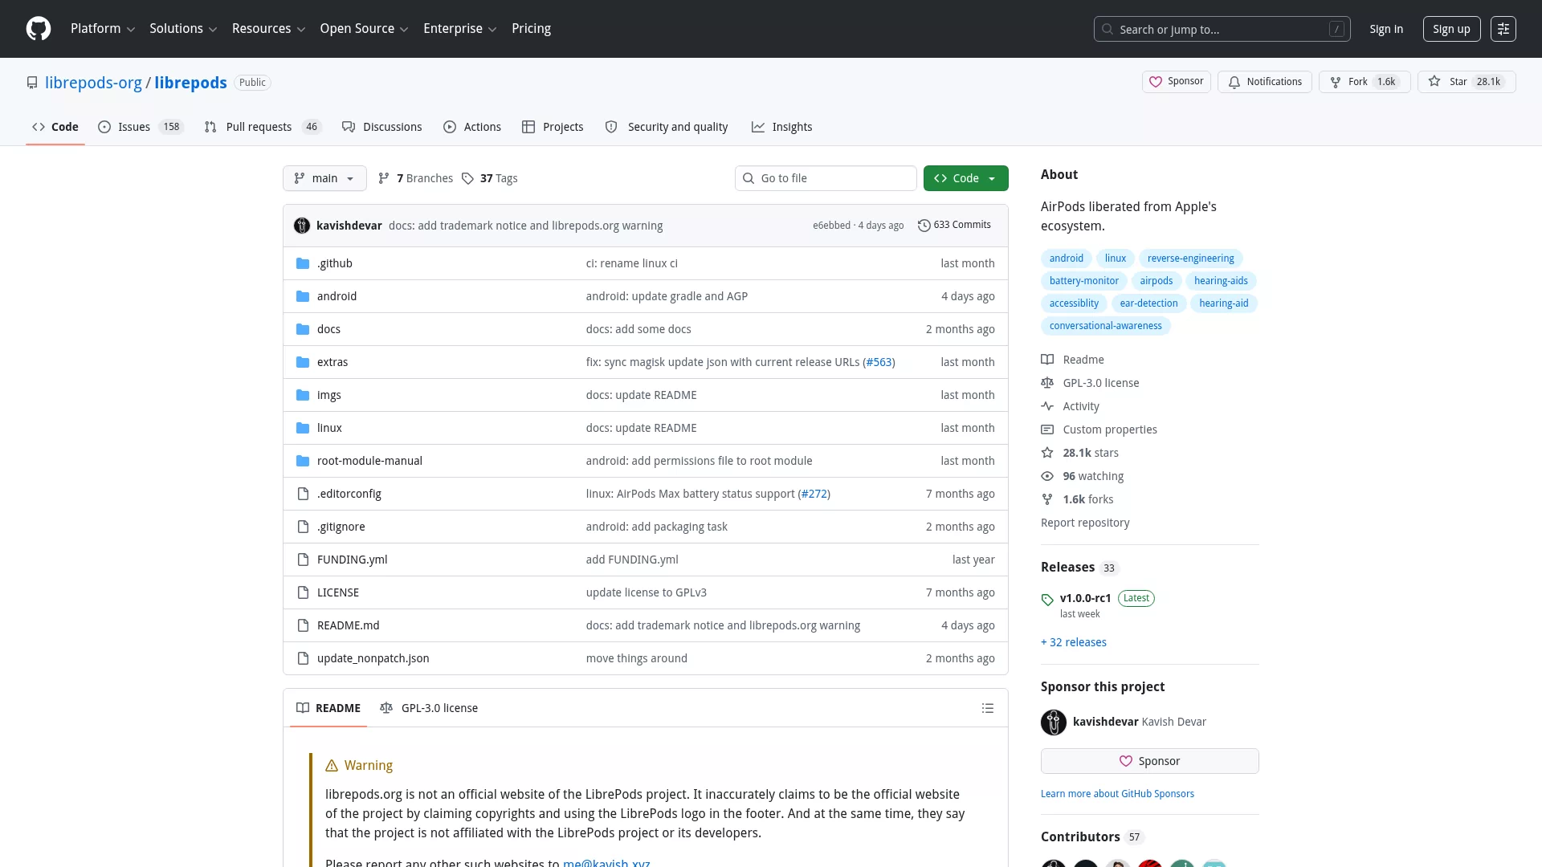
Task: Open the Projects tab
Action: [x=553, y=127]
